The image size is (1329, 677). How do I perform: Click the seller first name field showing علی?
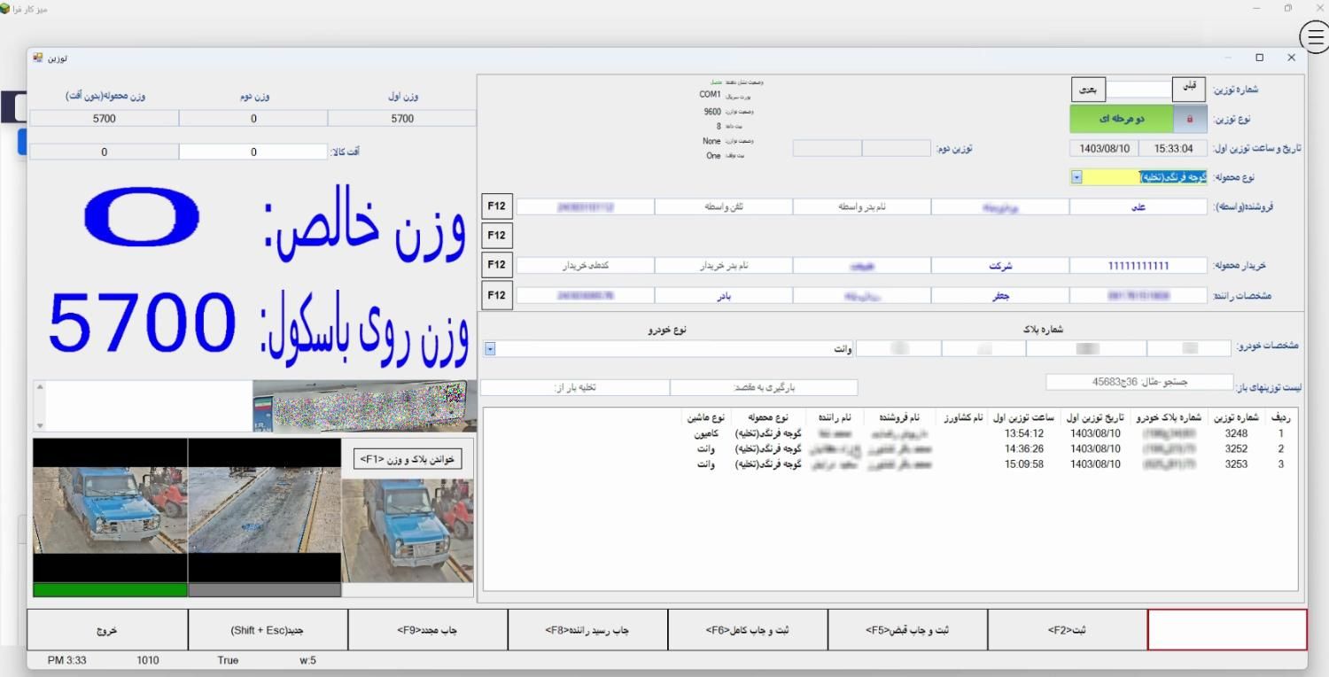coord(1139,206)
